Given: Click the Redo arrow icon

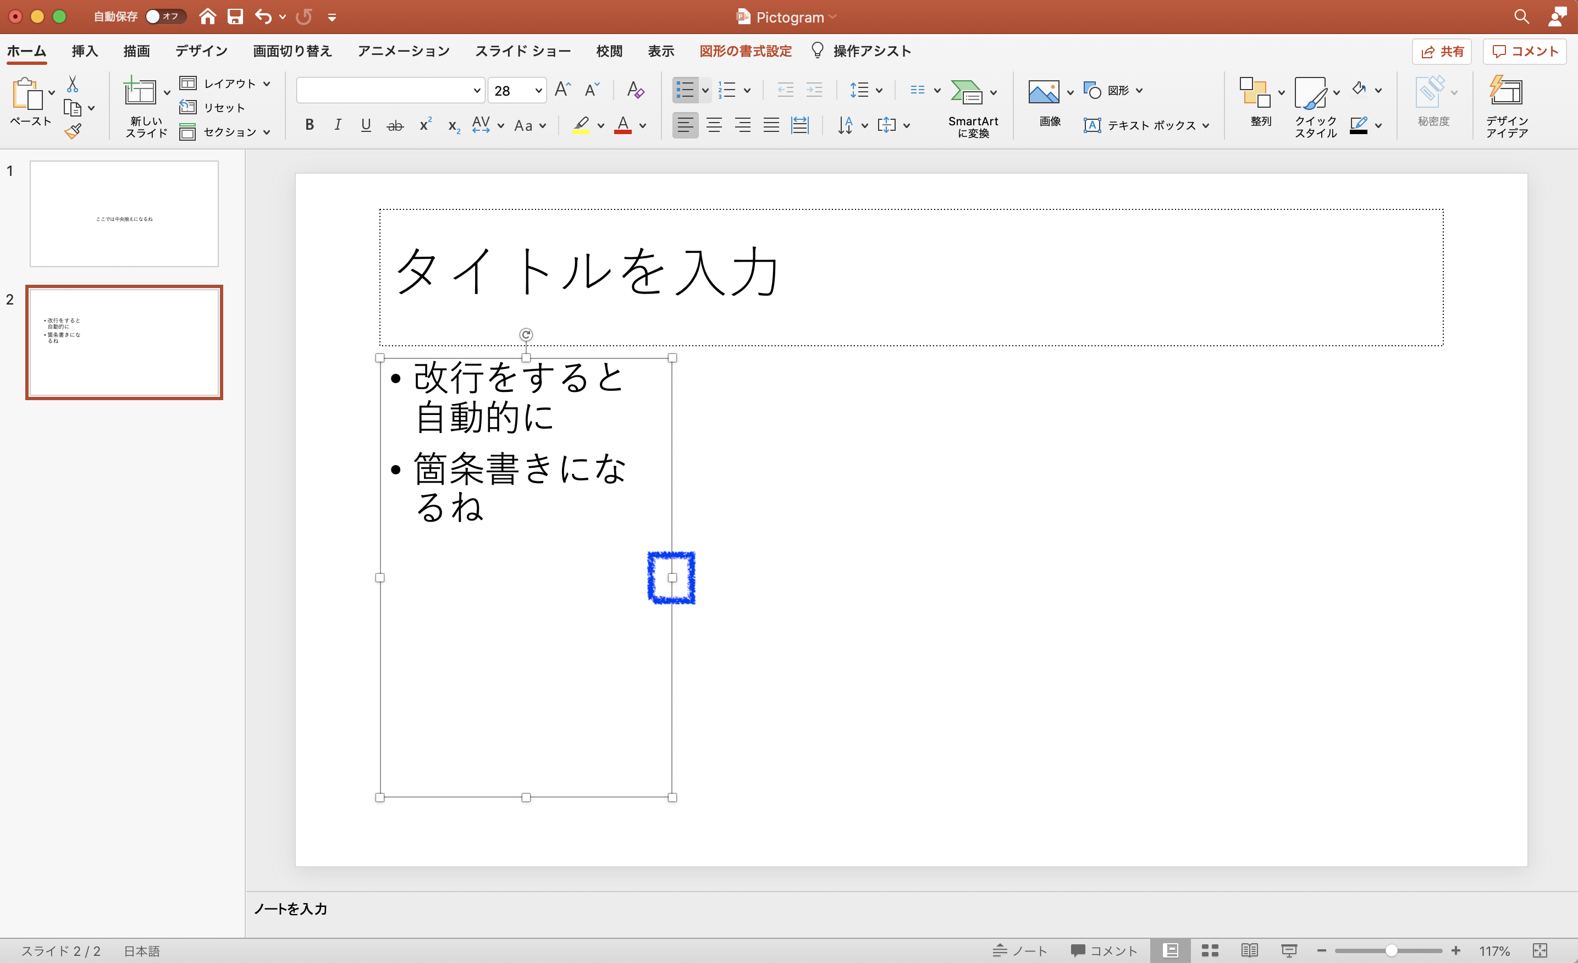Looking at the screenshot, I should (304, 16).
